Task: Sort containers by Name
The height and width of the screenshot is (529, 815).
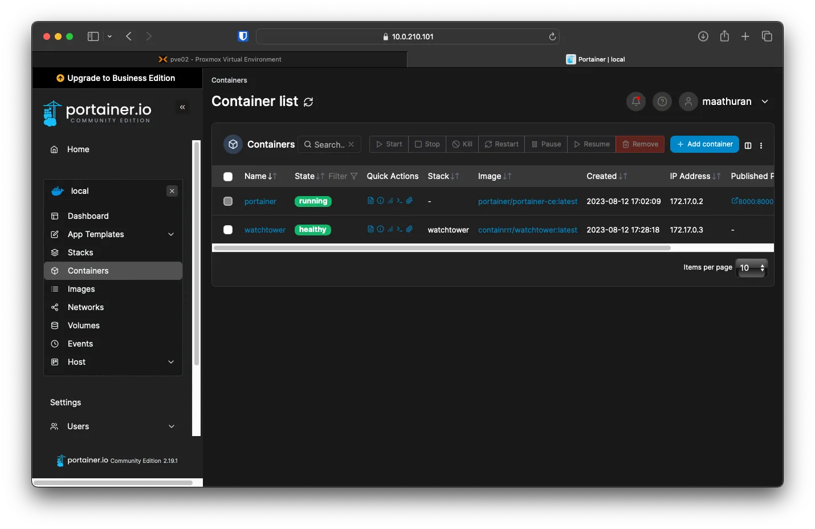Action: pyautogui.click(x=260, y=176)
